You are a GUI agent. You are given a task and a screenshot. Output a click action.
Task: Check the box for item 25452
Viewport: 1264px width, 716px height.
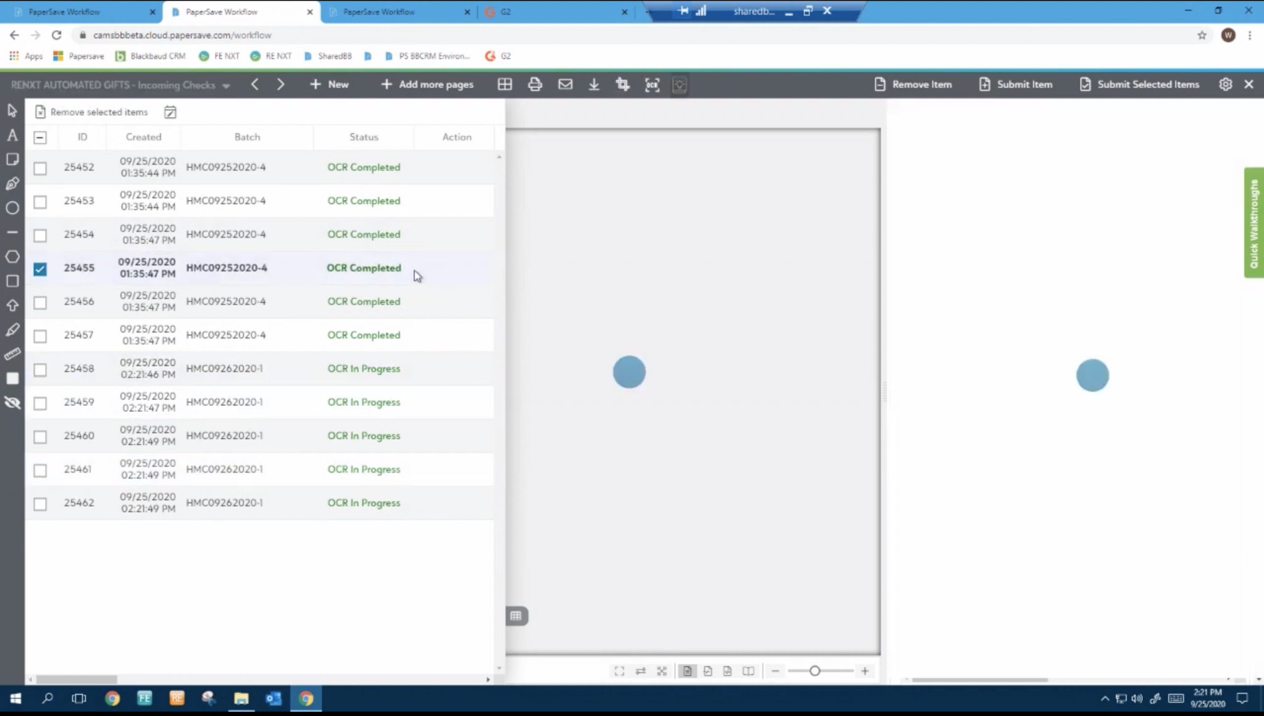pyautogui.click(x=40, y=168)
